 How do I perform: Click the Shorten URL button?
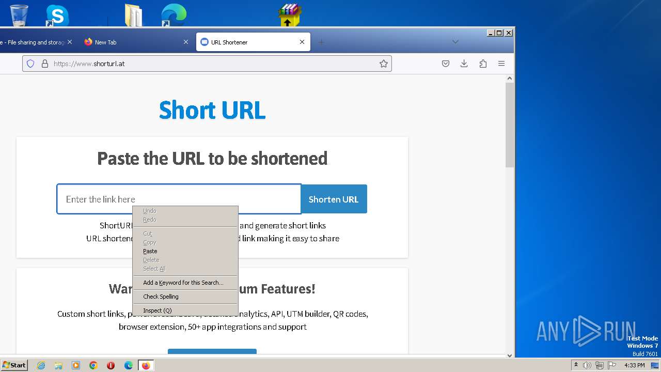tap(334, 199)
